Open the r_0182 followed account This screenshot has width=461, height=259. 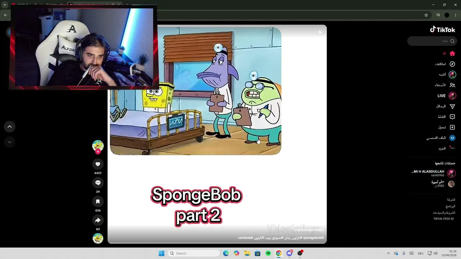pos(443,184)
